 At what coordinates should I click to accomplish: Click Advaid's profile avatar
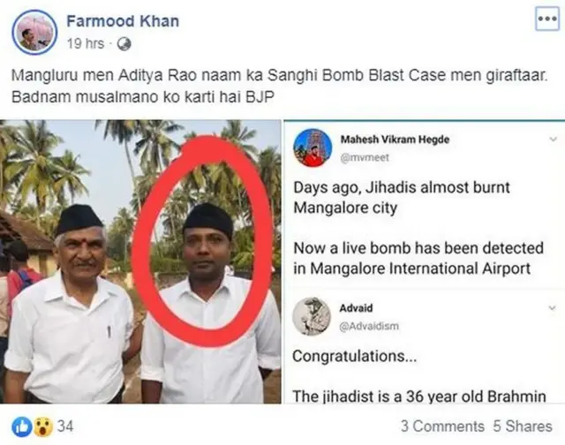313,316
